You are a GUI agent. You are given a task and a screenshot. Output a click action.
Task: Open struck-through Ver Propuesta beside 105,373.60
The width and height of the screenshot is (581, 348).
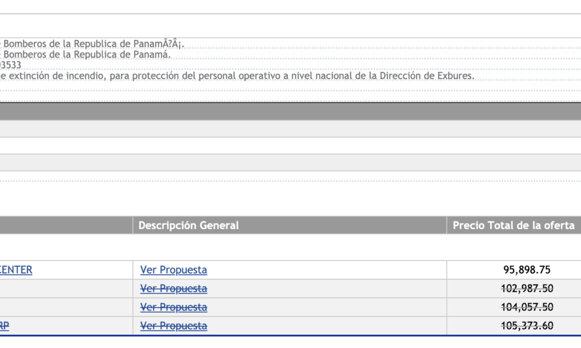point(173,326)
